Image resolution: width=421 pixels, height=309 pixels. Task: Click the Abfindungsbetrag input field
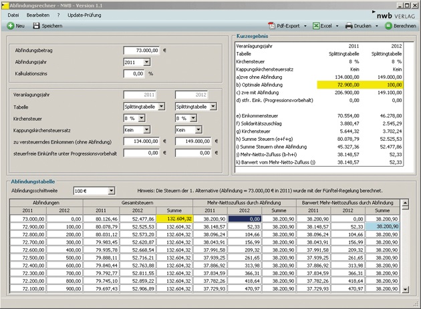click(x=142, y=50)
